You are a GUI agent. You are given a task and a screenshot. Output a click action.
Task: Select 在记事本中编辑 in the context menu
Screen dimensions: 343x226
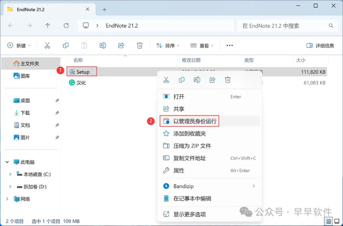(x=209, y=198)
